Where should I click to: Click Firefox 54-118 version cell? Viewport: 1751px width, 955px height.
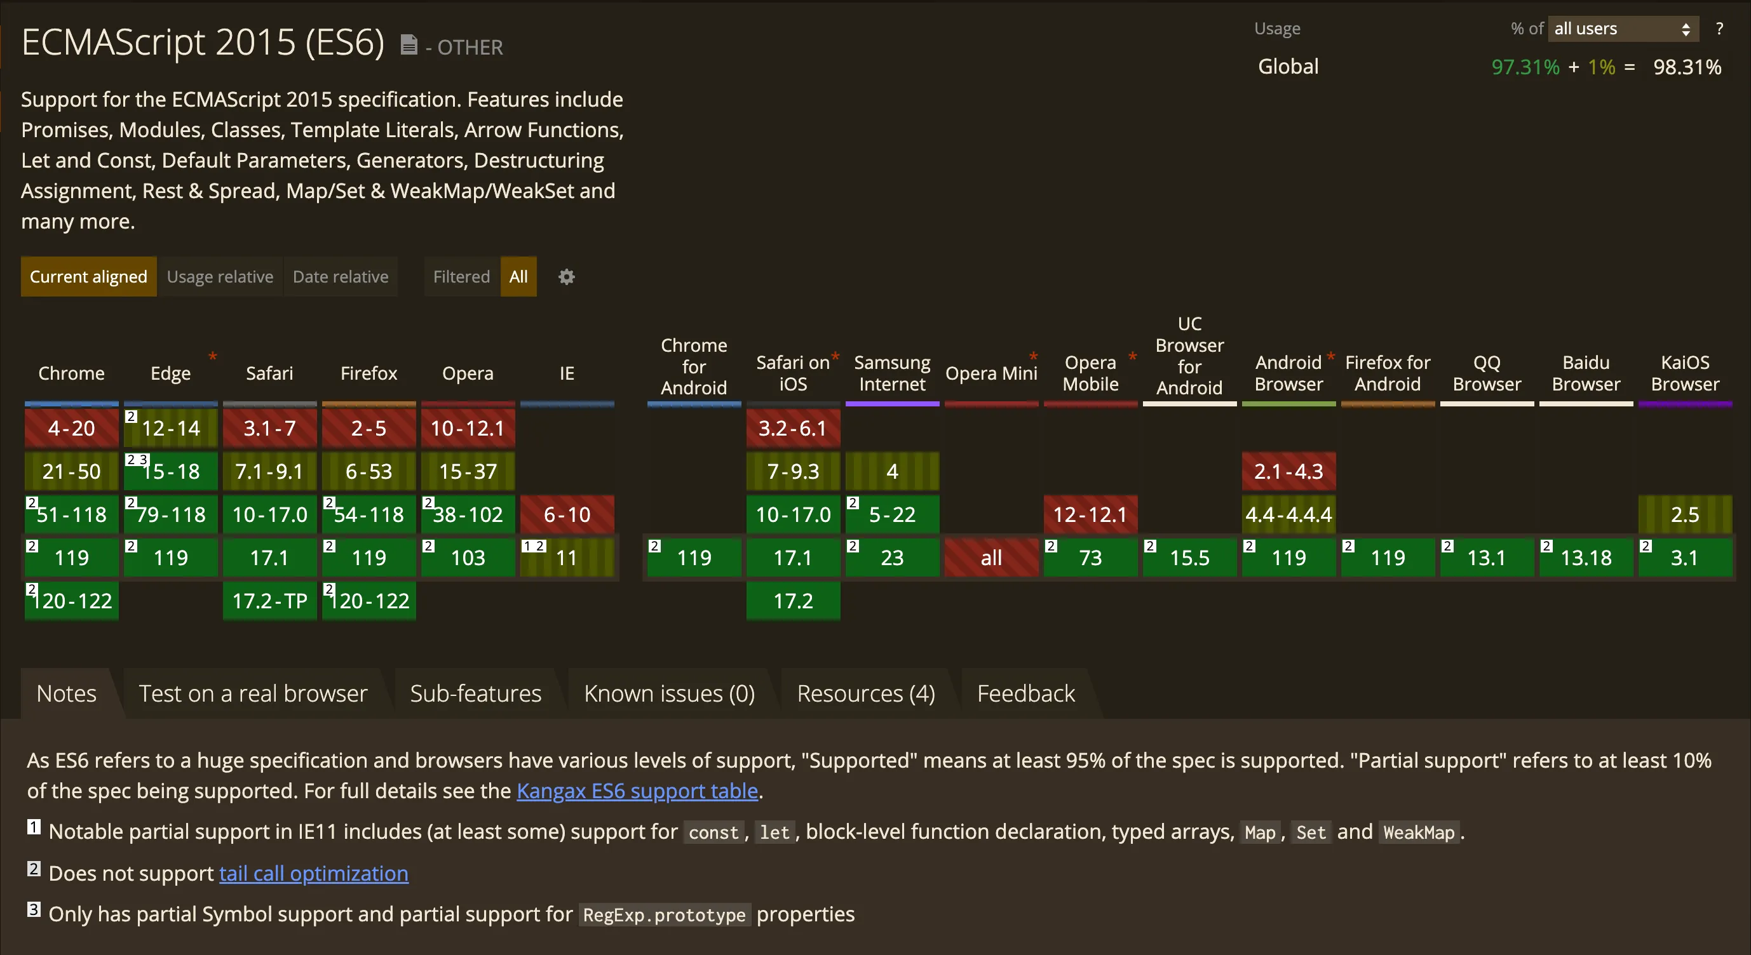(368, 514)
